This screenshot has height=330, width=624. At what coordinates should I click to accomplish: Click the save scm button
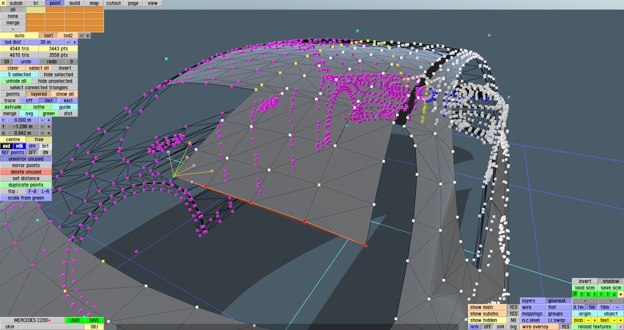pos(611,288)
